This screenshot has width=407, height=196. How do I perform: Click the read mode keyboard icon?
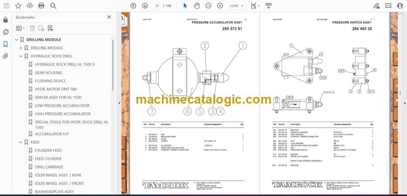[268, 6]
